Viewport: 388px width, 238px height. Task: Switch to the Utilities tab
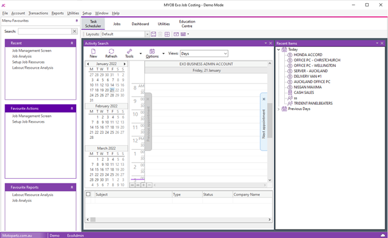pyautogui.click(x=164, y=24)
